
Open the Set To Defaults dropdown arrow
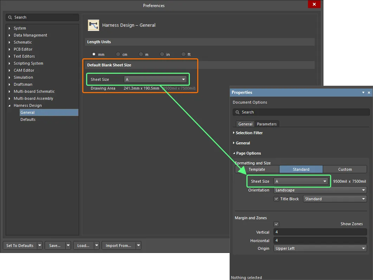(40, 246)
